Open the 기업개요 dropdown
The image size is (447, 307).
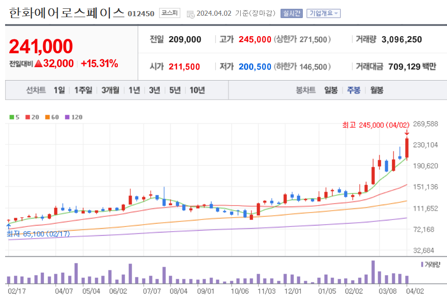coord(324,13)
